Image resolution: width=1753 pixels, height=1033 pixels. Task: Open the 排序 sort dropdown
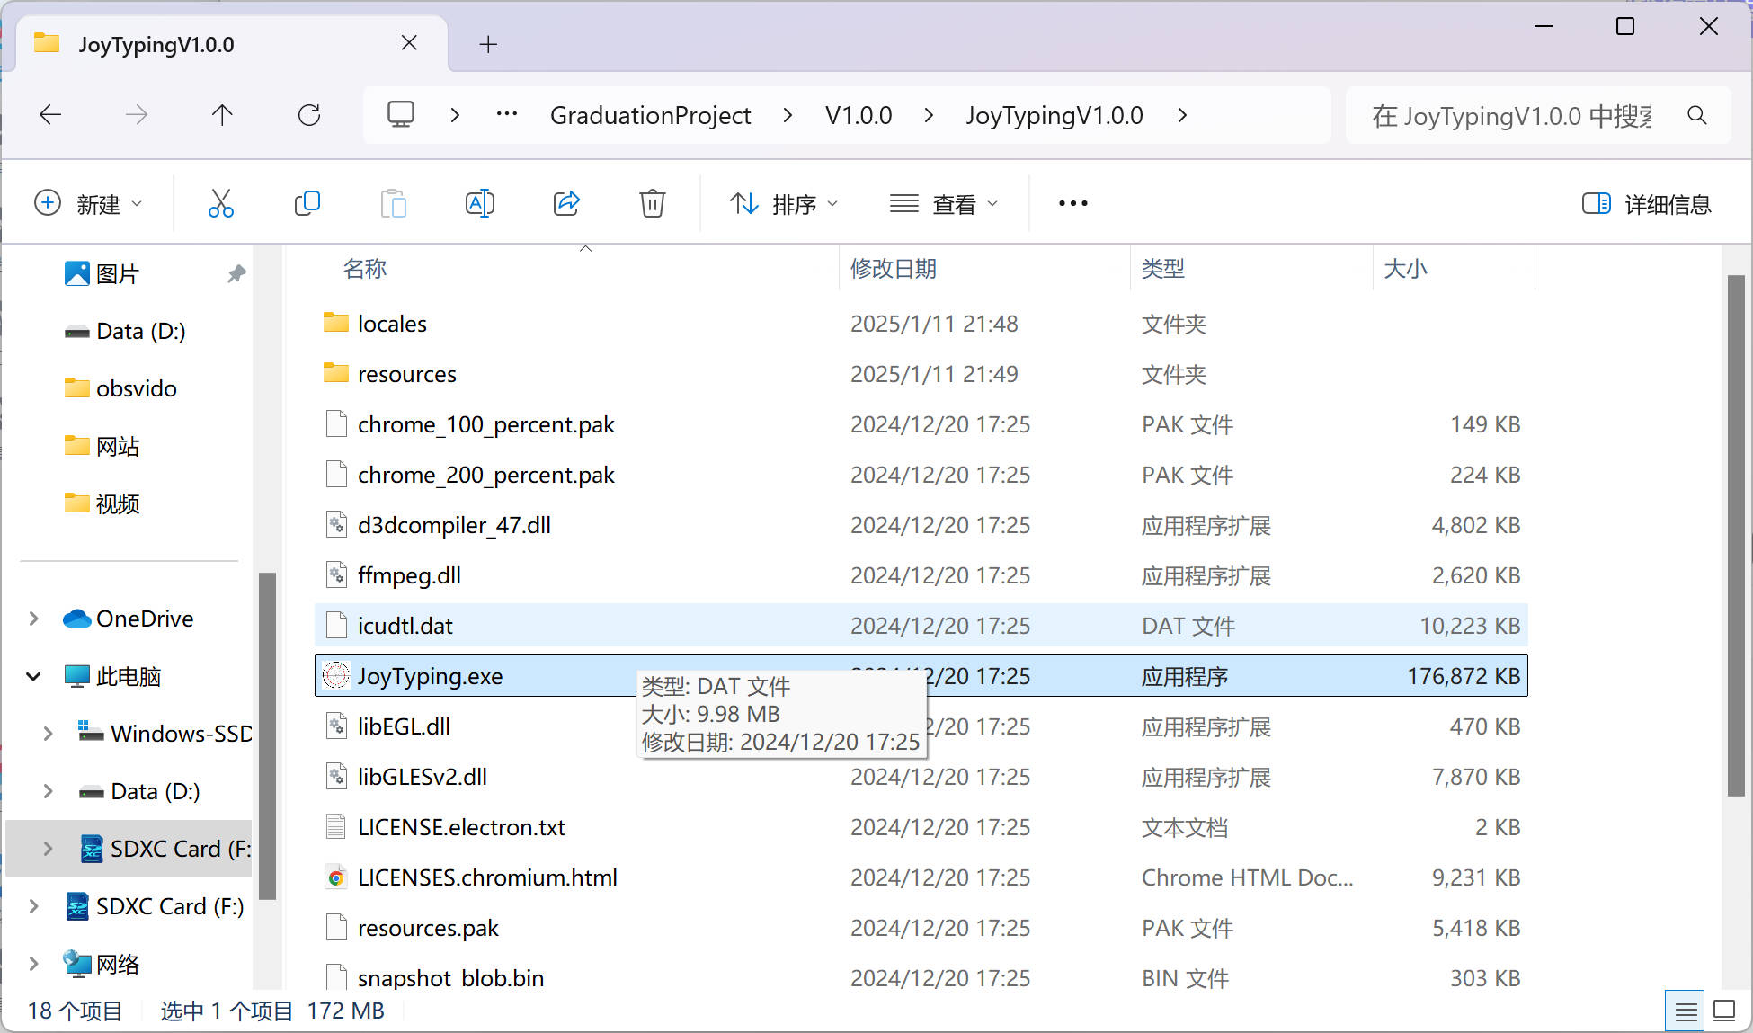click(x=783, y=203)
